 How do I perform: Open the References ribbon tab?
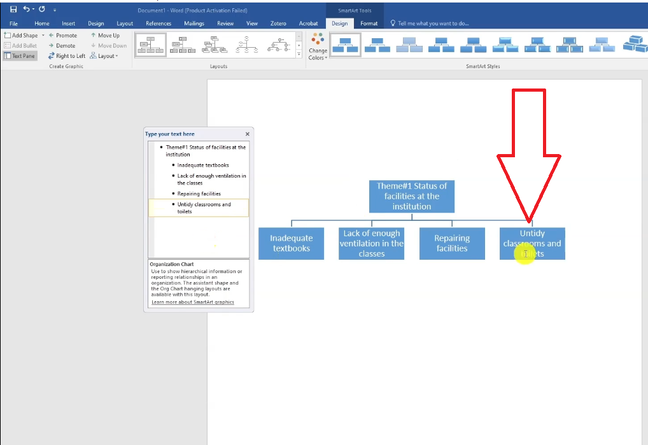click(x=158, y=24)
